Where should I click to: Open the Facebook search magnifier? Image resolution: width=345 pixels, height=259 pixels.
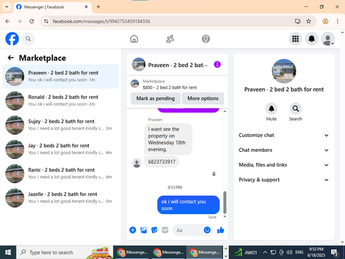point(28,39)
